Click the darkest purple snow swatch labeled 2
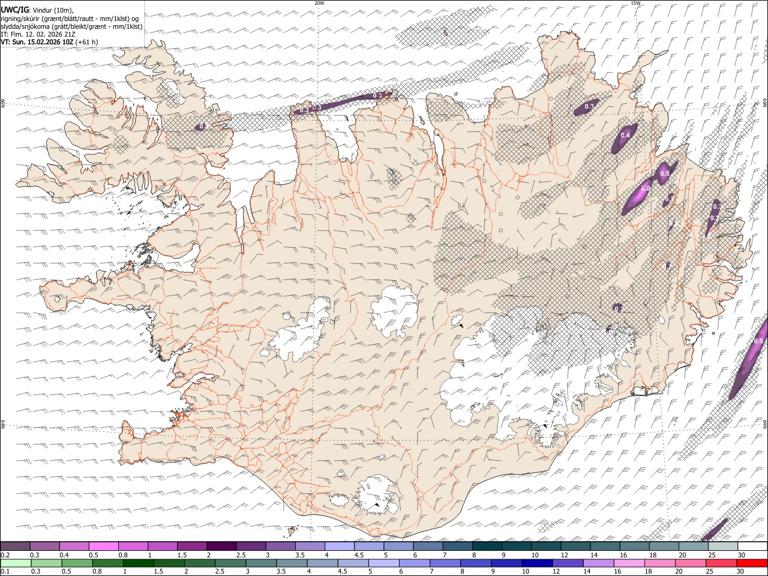Image resolution: width=768 pixels, height=576 pixels. pos(221,546)
